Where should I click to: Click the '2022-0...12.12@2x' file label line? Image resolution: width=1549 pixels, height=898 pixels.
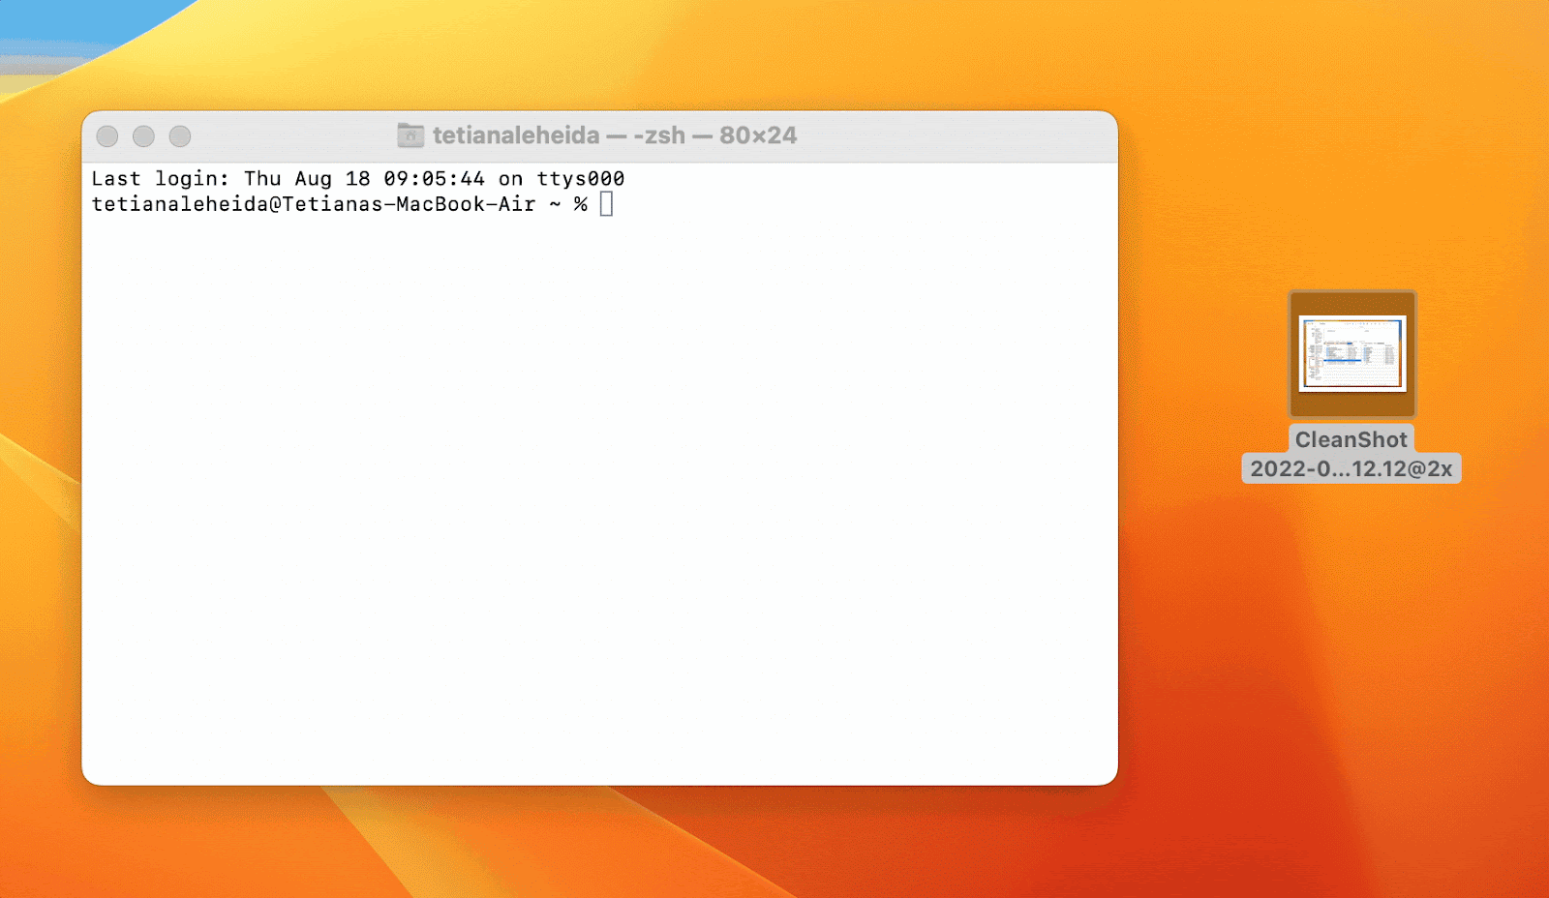click(1351, 469)
